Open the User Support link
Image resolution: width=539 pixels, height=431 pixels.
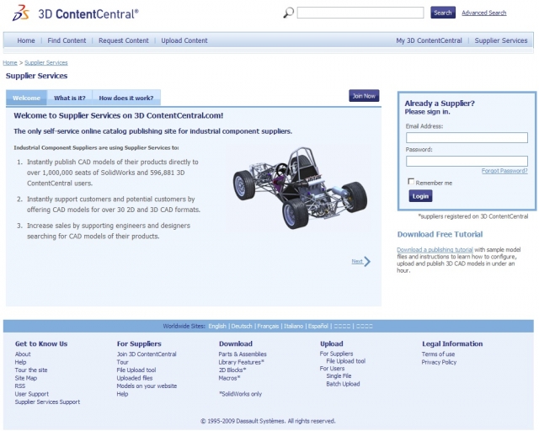[x=32, y=394]
